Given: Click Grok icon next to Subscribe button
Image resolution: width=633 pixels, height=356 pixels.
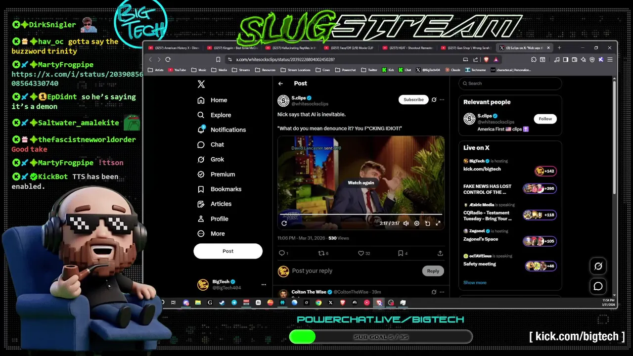Looking at the screenshot, I should [x=434, y=99].
